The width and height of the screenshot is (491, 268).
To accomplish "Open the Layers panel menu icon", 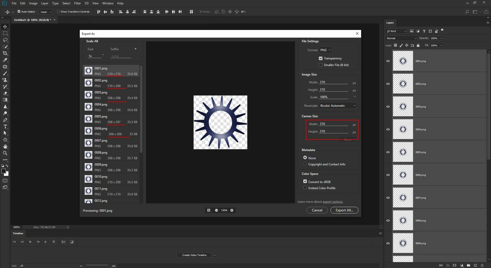I will click(x=488, y=23).
